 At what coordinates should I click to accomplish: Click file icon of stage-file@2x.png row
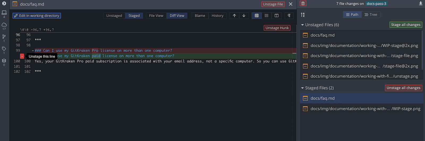point(305,66)
